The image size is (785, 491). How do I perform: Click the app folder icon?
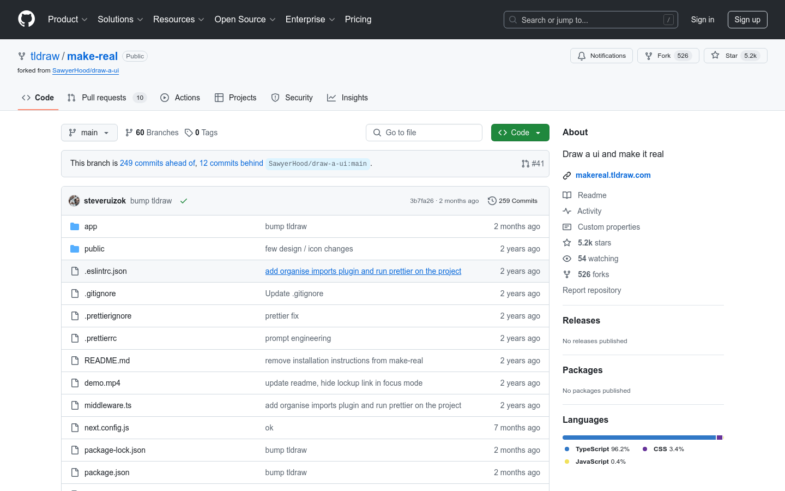(75, 226)
